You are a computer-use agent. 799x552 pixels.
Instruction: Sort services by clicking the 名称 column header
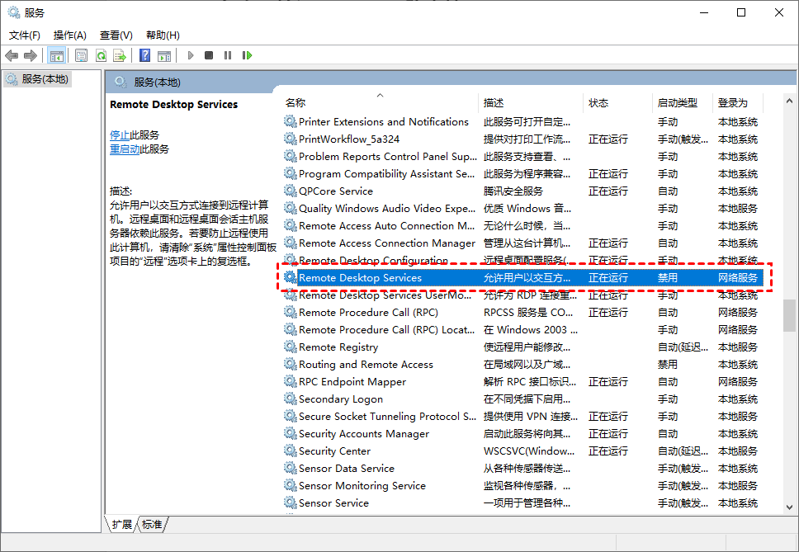(x=297, y=101)
